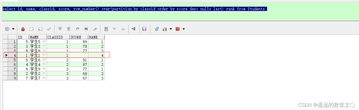The width and height of the screenshot is (359, 110).
Task: Click the linked query tree icon
Action: [x=134, y=29]
